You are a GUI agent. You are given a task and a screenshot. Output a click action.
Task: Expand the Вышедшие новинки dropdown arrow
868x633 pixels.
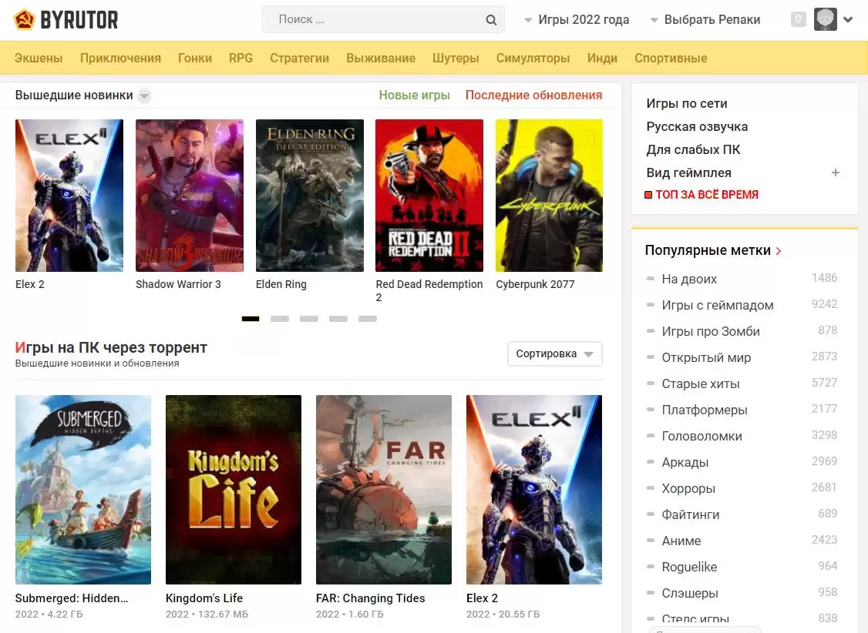tap(144, 96)
